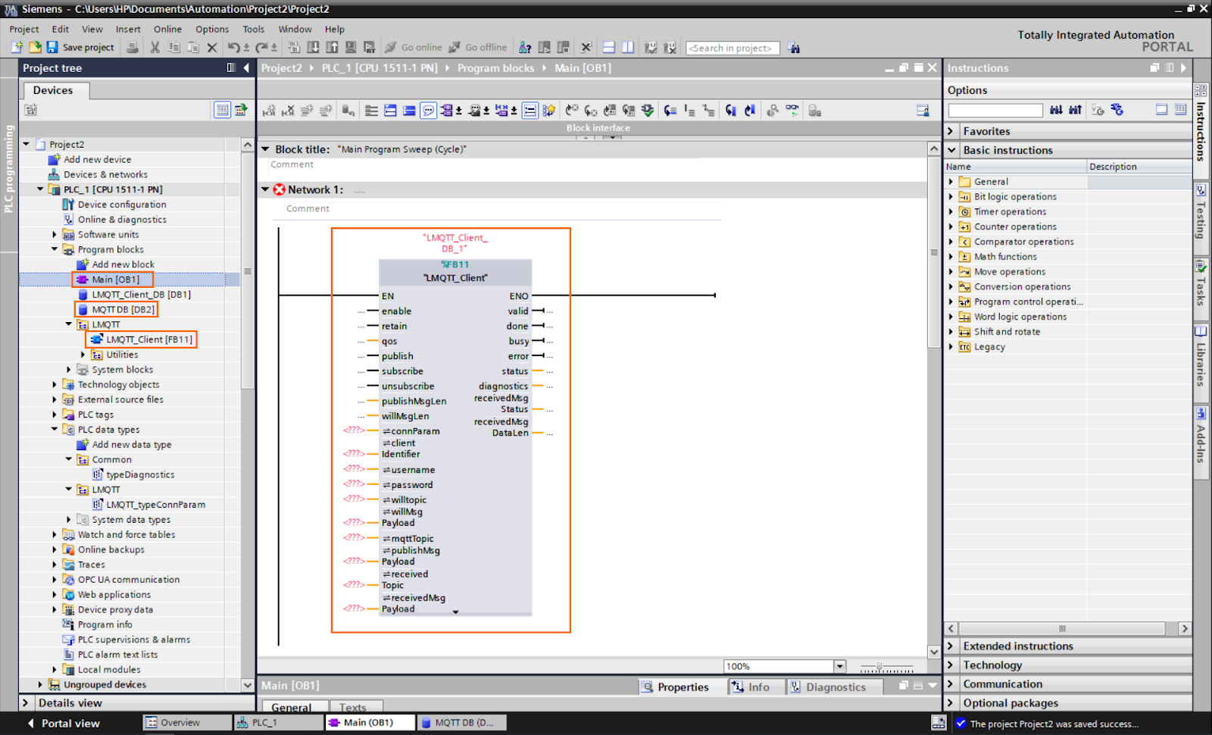Open the Online menu
The height and width of the screenshot is (735, 1212).
click(167, 29)
